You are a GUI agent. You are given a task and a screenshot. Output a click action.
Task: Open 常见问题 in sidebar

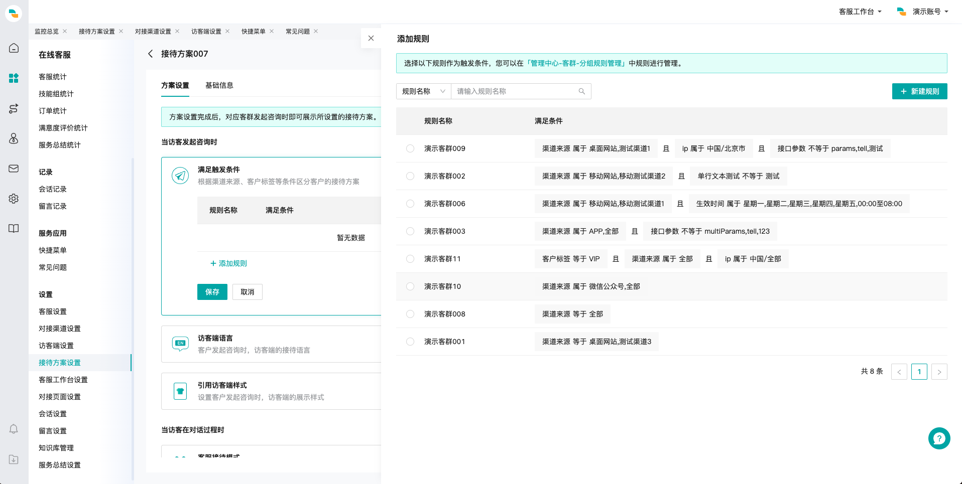point(53,267)
